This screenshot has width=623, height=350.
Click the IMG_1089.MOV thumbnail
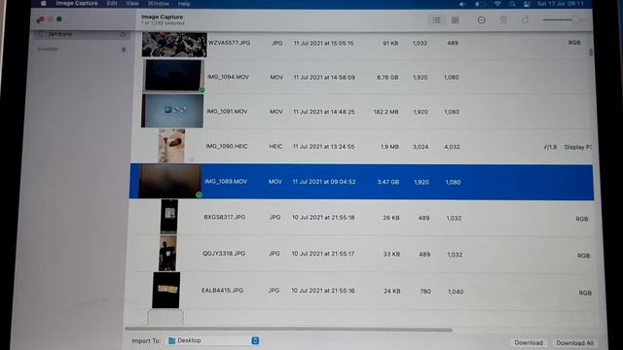click(170, 181)
